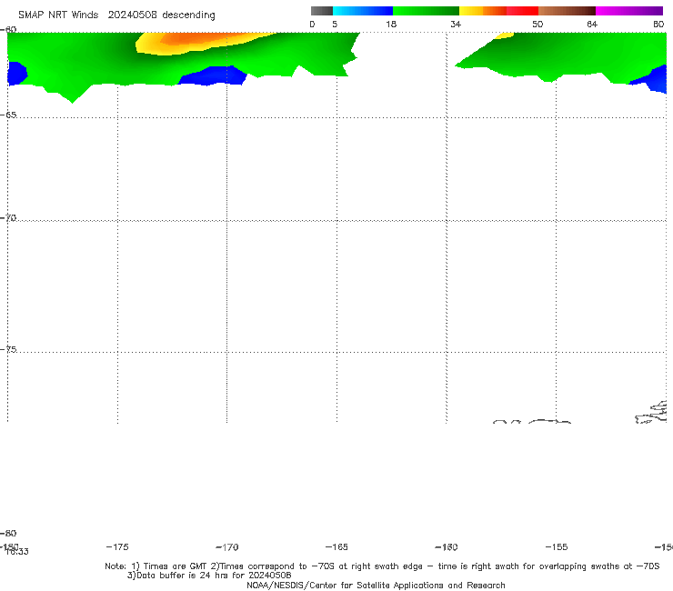Click the swath time stamp 16:33
The image size is (673, 591).
[x=17, y=552]
